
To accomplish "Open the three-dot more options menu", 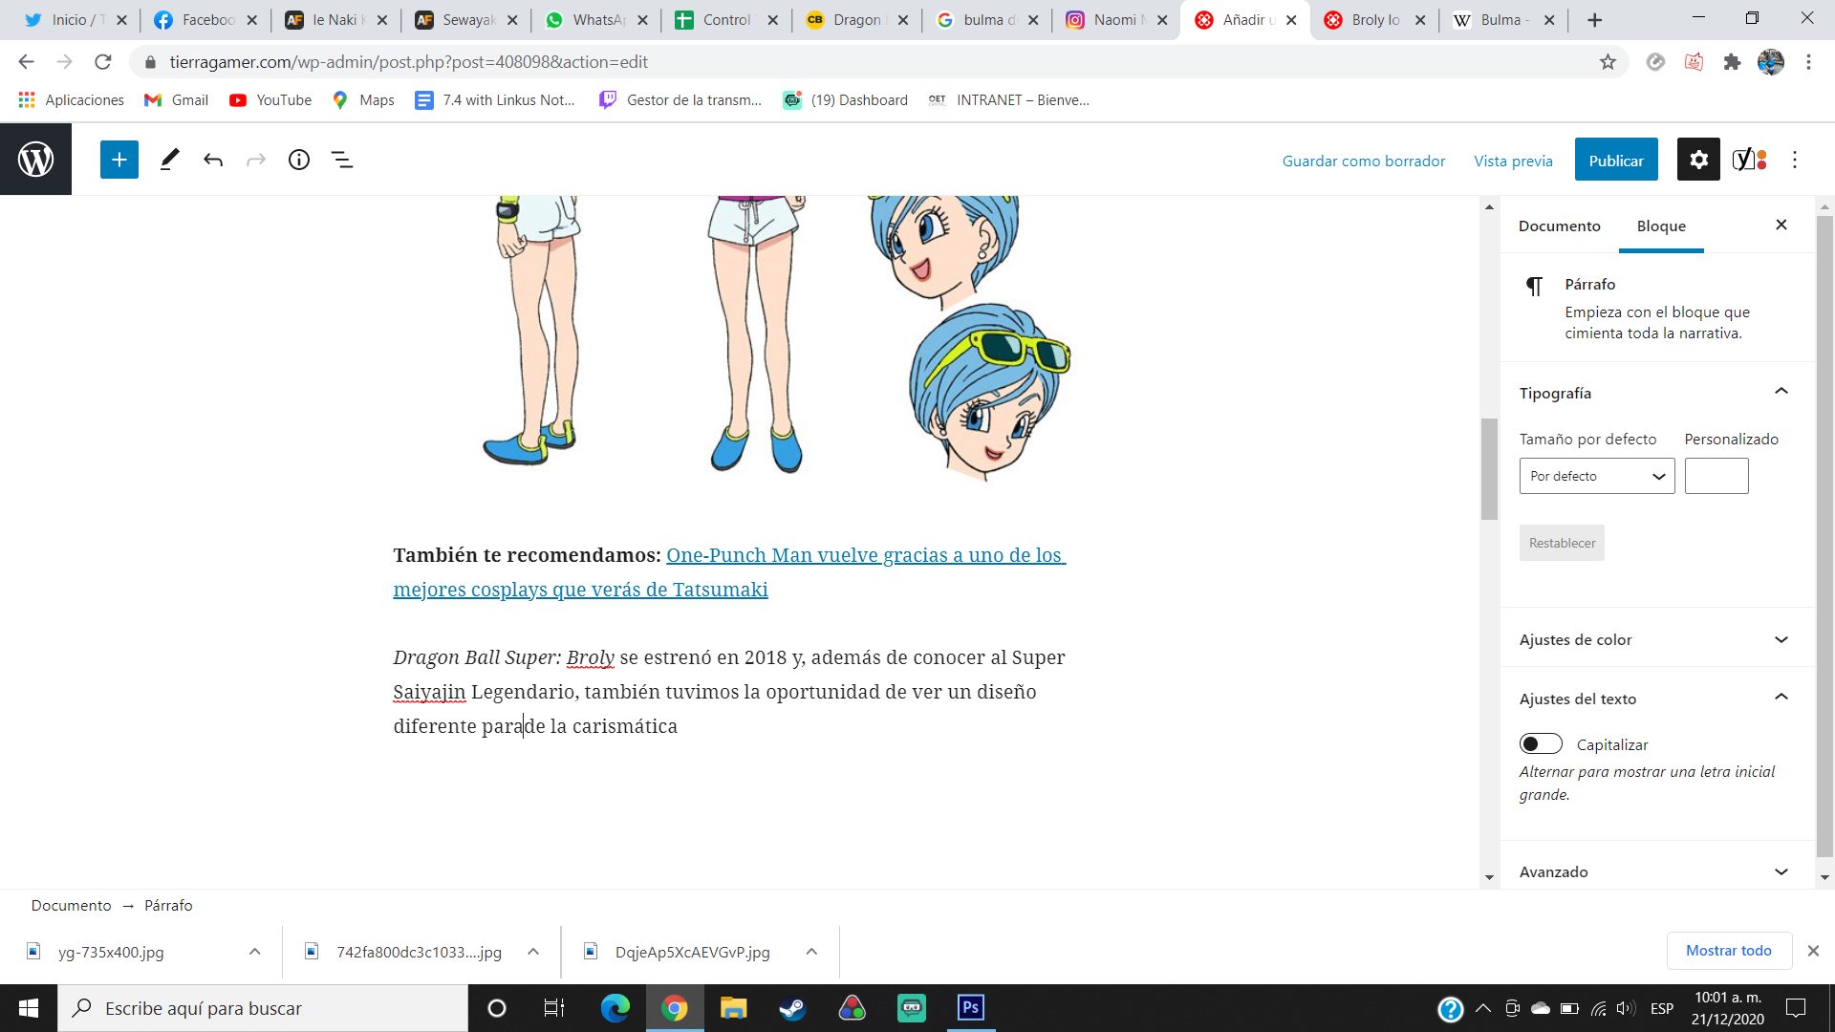I will (x=1794, y=160).
